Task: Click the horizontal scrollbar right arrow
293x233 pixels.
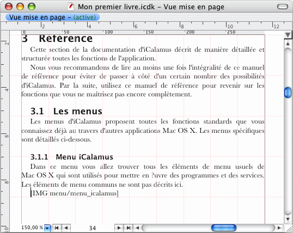Action: pyautogui.click(x=279, y=228)
